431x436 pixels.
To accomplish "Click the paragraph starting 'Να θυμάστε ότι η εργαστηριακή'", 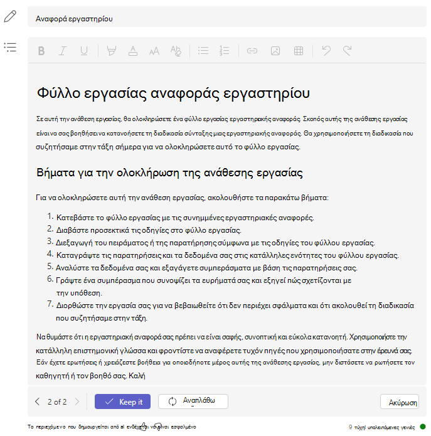I will pyautogui.click(x=225, y=356).
